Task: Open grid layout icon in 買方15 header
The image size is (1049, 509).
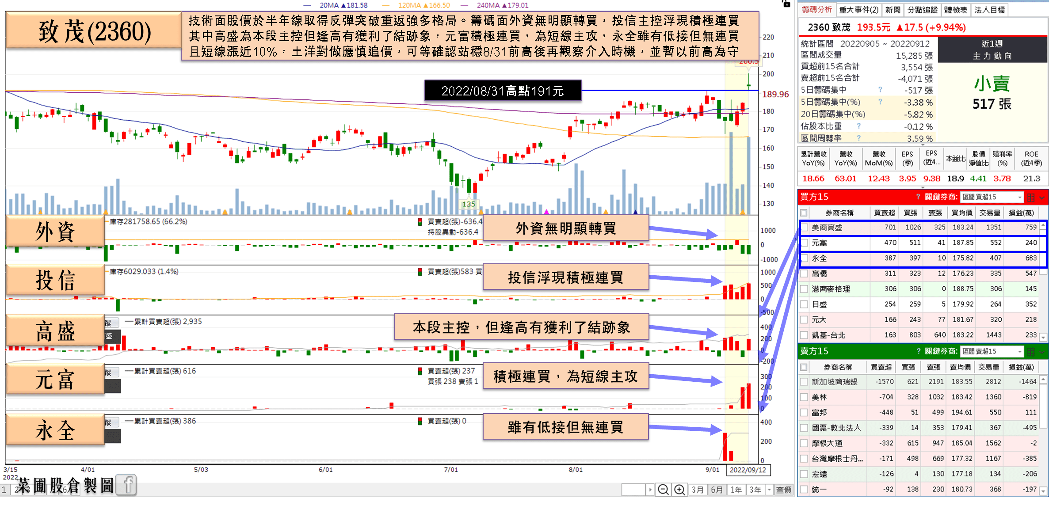Action: point(1031,197)
